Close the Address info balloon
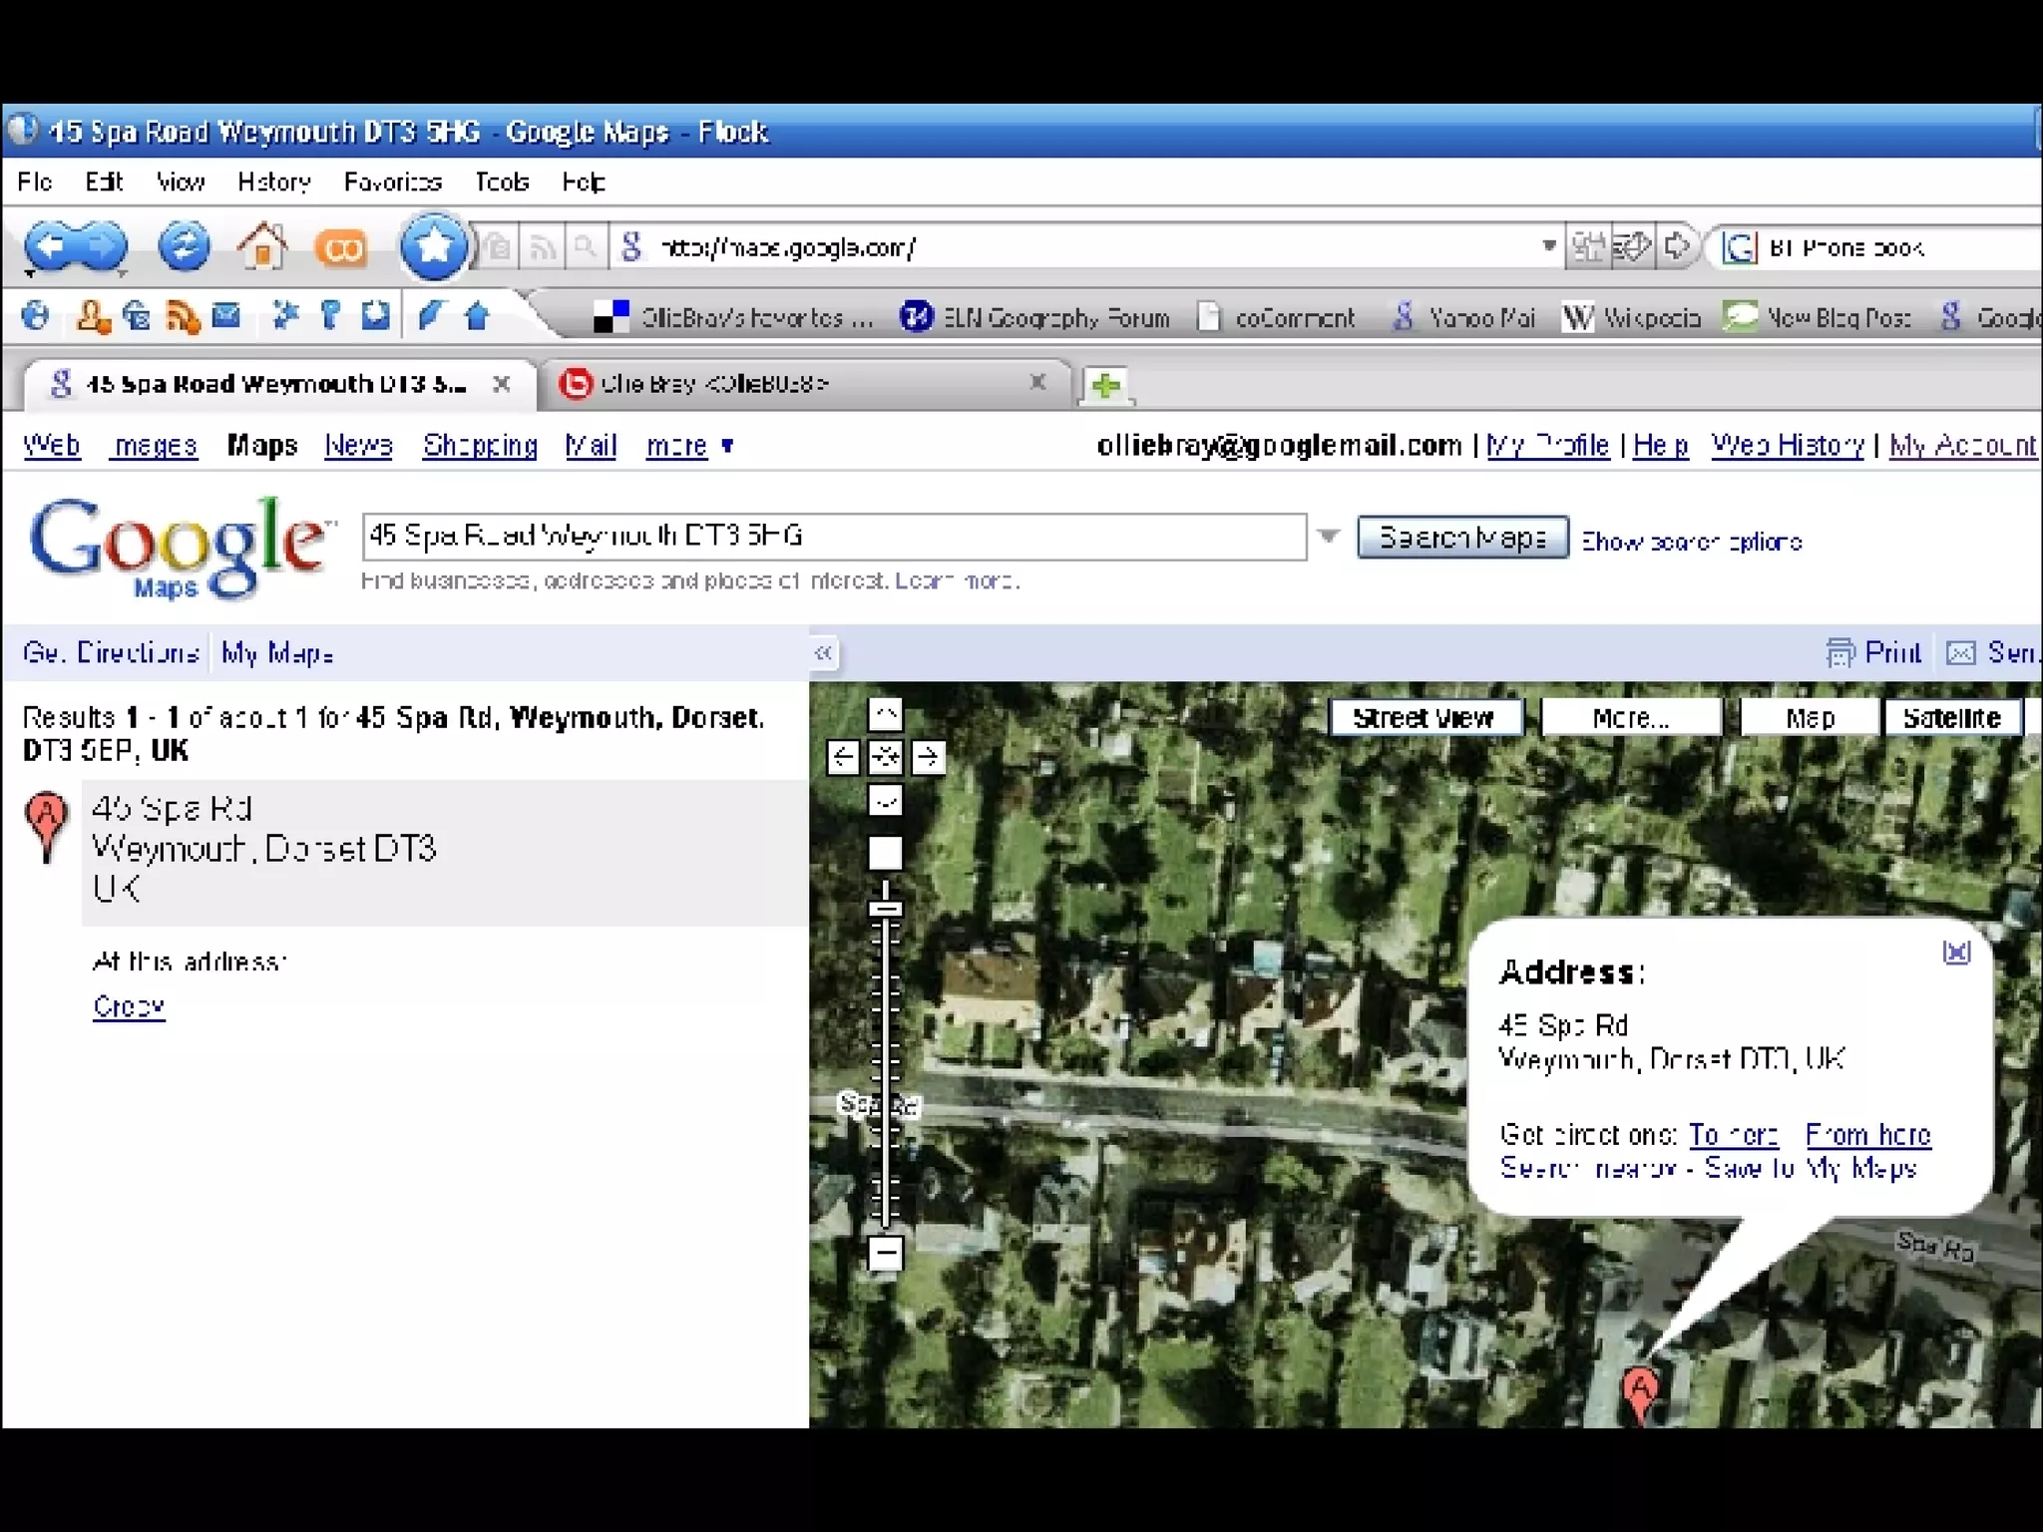Viewport: 2043px width, 1532px height. (1956, 953)
